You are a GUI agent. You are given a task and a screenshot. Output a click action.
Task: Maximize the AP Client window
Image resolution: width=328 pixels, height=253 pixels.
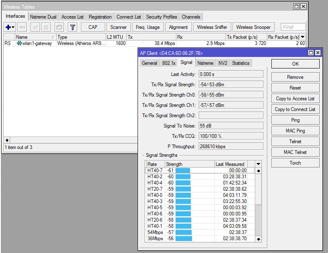(311, 53)
